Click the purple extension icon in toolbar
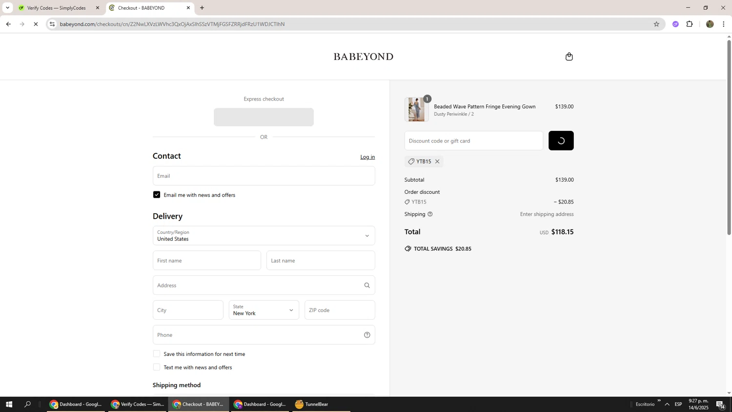This screenshot has height=412, width=732. coord(675,24)
